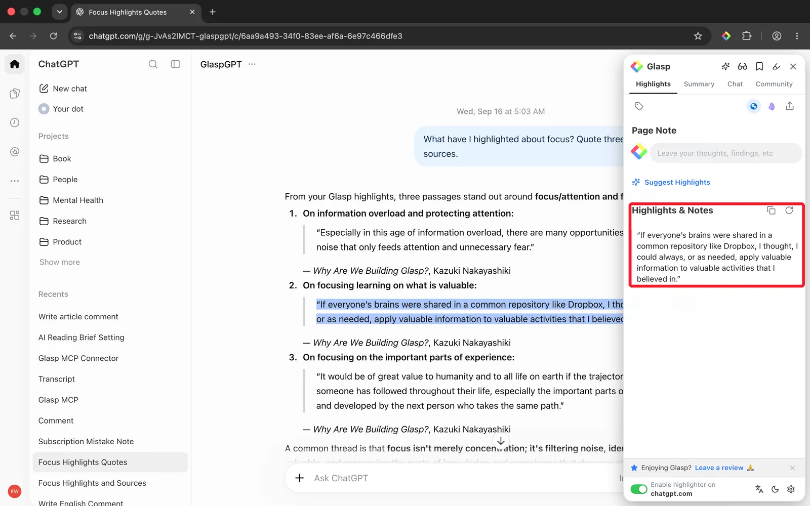Reload the page with browser refresh button
Viewport: 810px width, 506px height.
[x=53, y=36]
